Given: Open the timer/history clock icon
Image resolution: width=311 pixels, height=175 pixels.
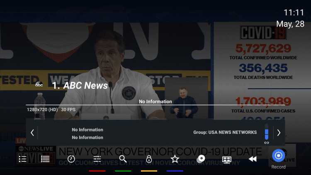Looking at the screenshot, I should click(x=71, y=158).
